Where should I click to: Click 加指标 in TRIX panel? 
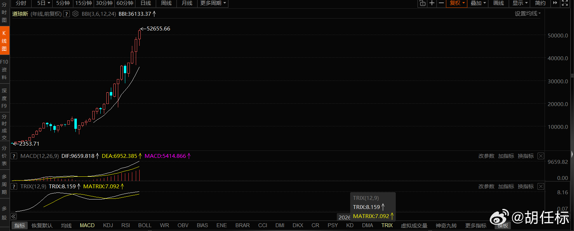(506, 187)
